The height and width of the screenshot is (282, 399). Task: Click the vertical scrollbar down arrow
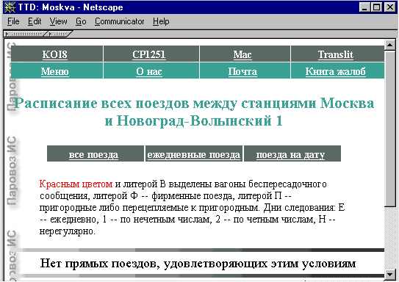(390, 274)
